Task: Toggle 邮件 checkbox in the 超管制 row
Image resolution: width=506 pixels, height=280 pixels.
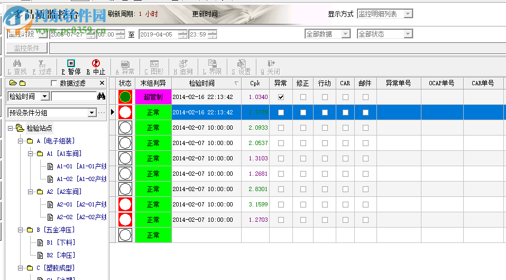Action: coord(365,97)
